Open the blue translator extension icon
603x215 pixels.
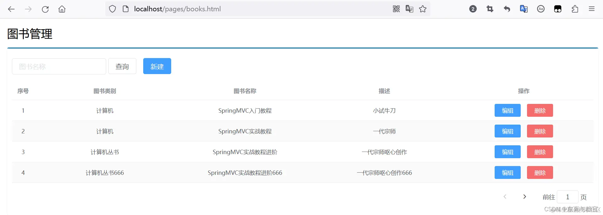(524, 9)
